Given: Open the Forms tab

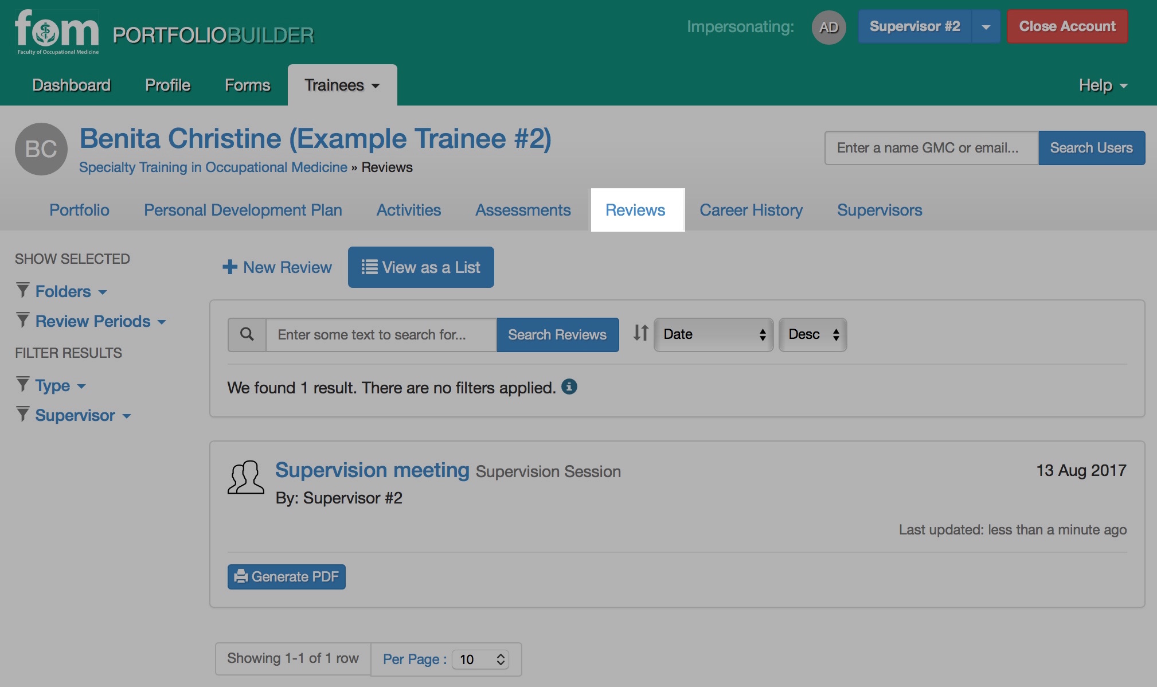Looking at the screenshot, I should click(247, 85).
